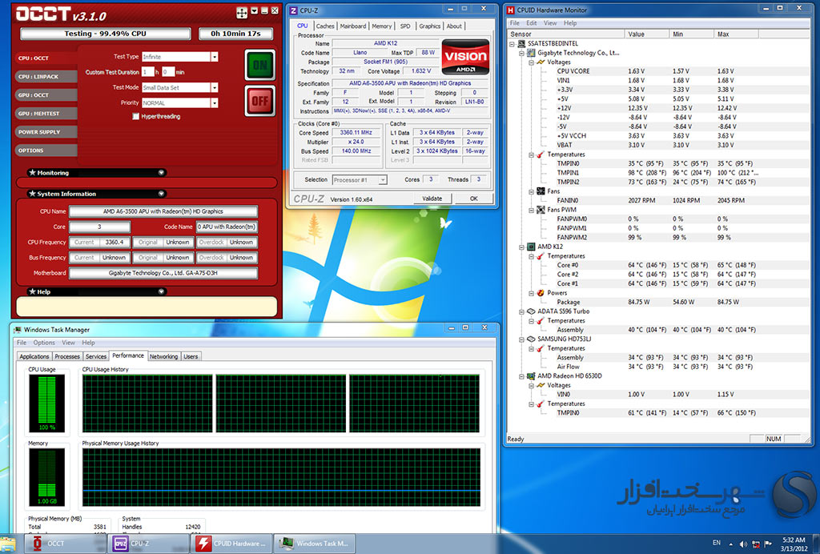This screenshot has width=820, height=554.
Task: Enable the Hyperthreading checkbox
Action: coord(136,117)
